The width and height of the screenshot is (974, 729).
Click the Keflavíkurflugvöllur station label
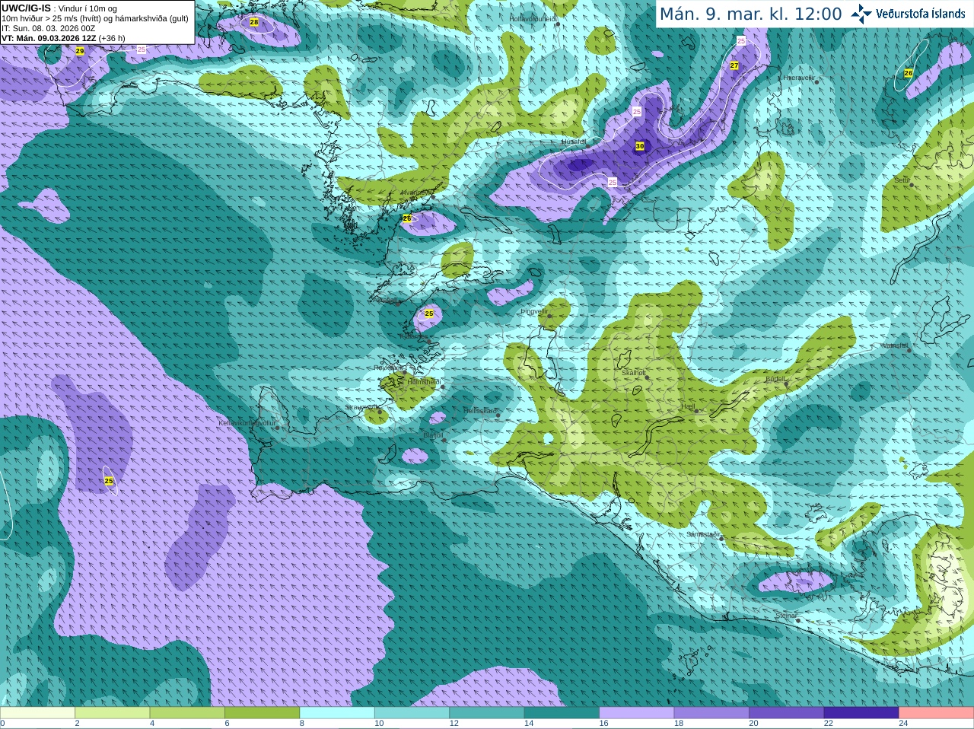point(247,423)
